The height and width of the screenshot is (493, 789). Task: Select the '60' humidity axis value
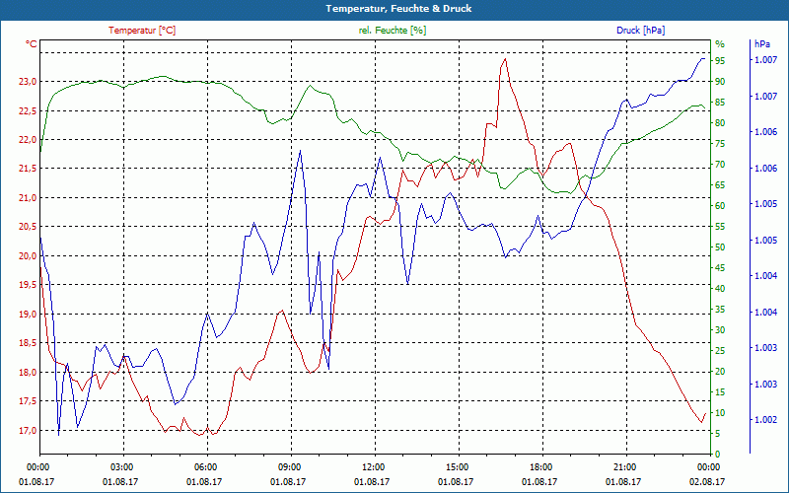[x=720, y=206]
